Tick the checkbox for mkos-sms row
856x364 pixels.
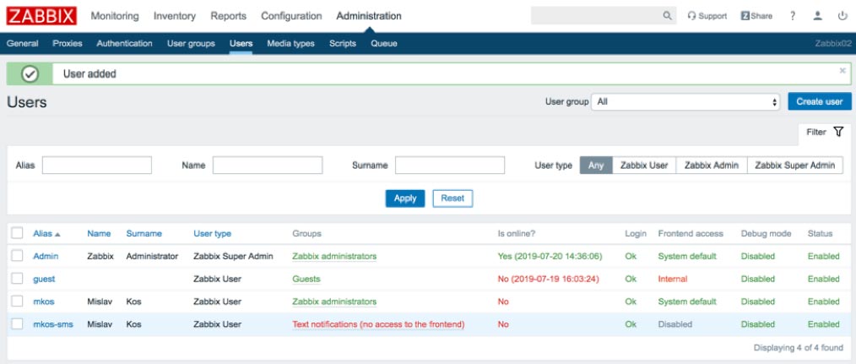pyautogui.click(x=18, y=324)
